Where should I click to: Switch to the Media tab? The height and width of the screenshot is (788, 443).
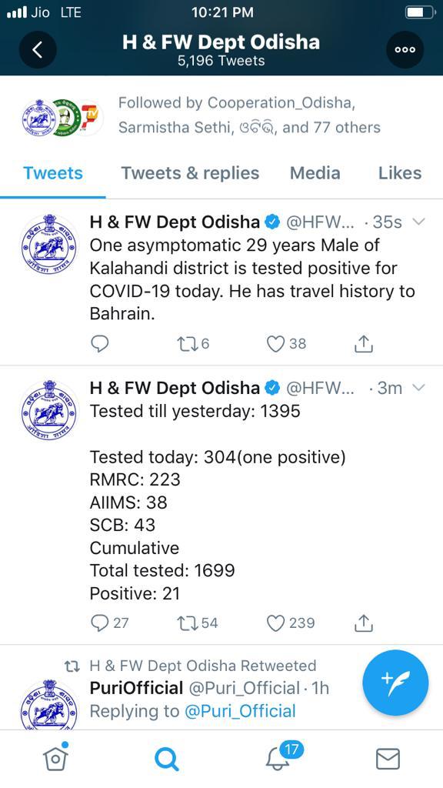pyautogui.click(x=315, y=173)
